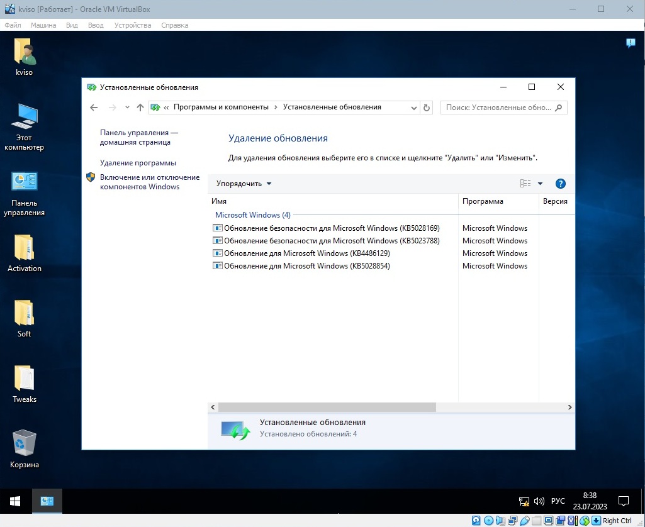645x527 pixels.
Task: Click the refresh button beside address bar
Action: (427, 108)
